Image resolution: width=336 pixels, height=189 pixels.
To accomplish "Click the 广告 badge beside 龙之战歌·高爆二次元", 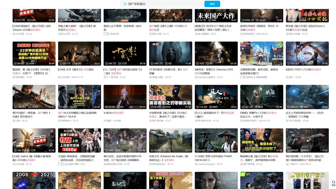I will [61, 164].
